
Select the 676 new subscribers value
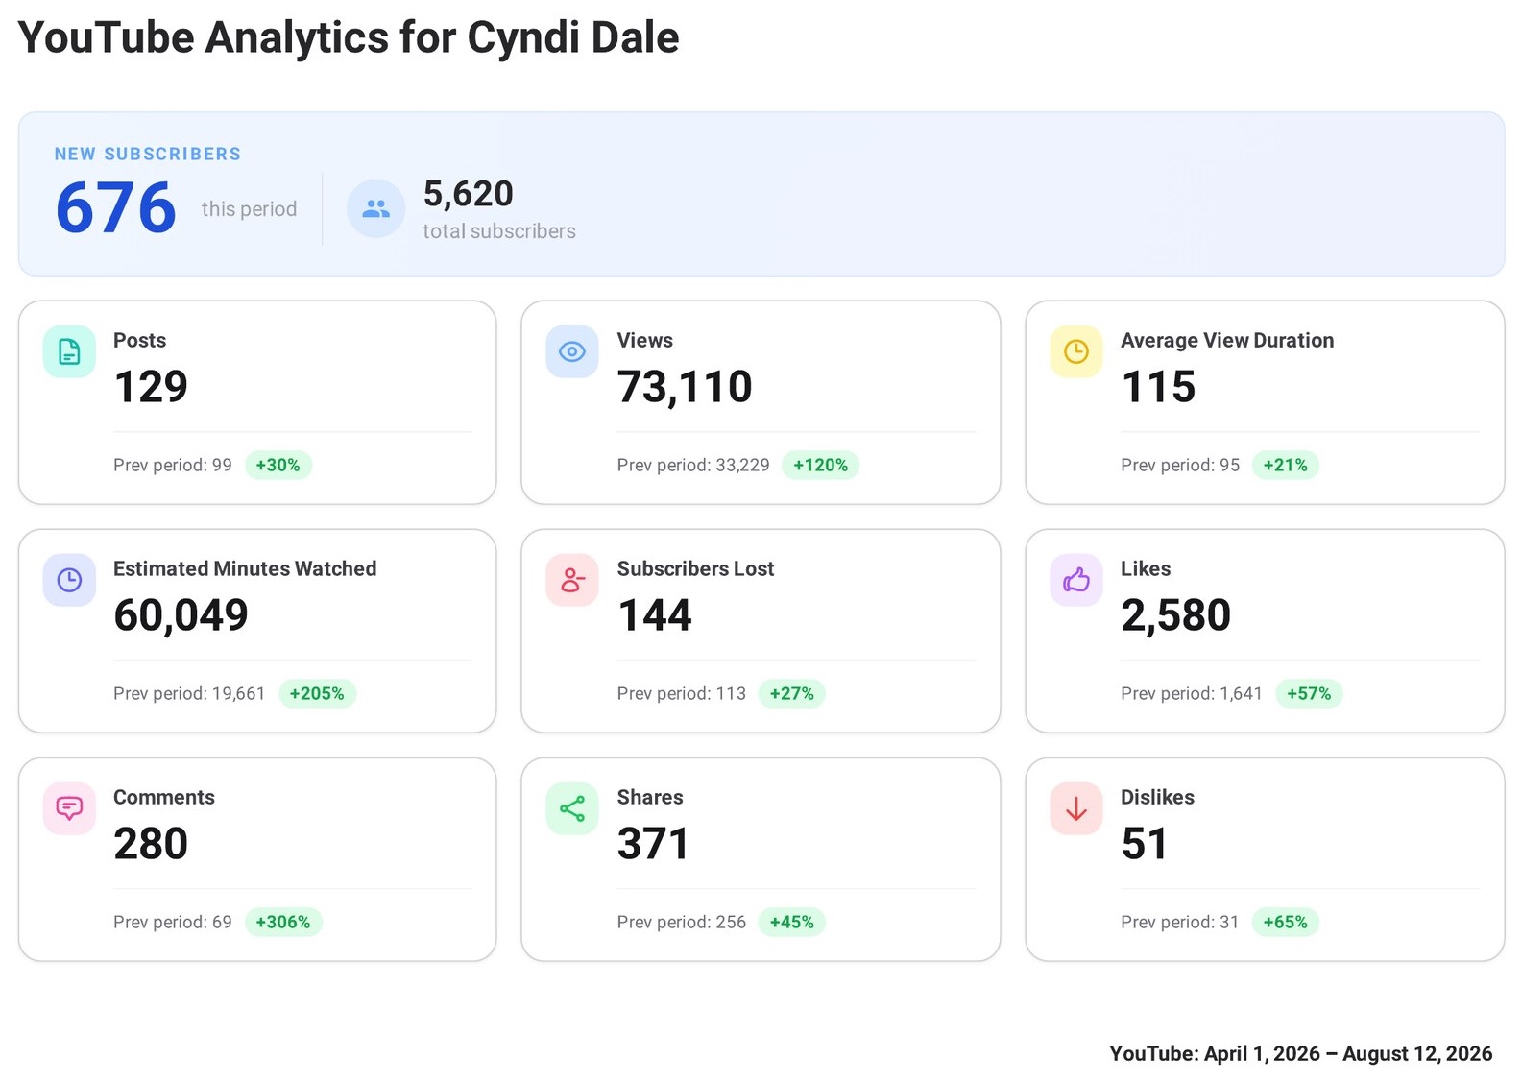pos(116,208)
